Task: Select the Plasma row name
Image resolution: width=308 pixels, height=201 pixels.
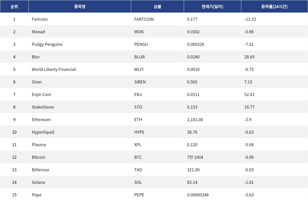Action: point(39,145)
